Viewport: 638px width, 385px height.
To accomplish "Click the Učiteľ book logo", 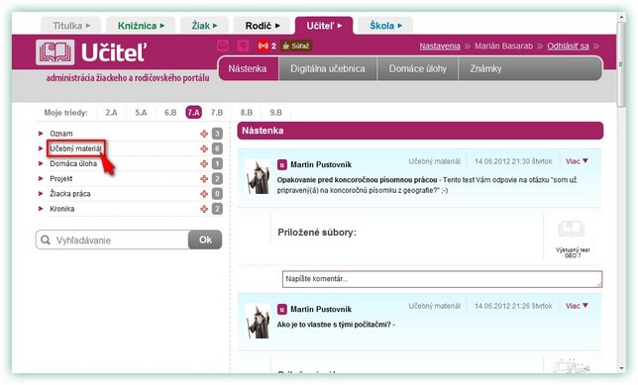I will point(54,52).
